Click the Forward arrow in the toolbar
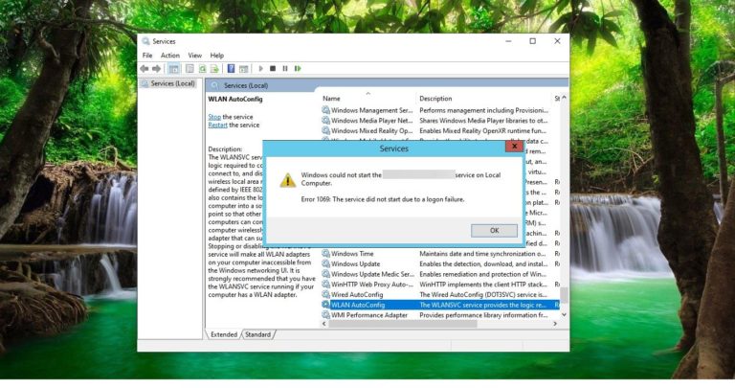The image size is (735, 388). point(157,68)
